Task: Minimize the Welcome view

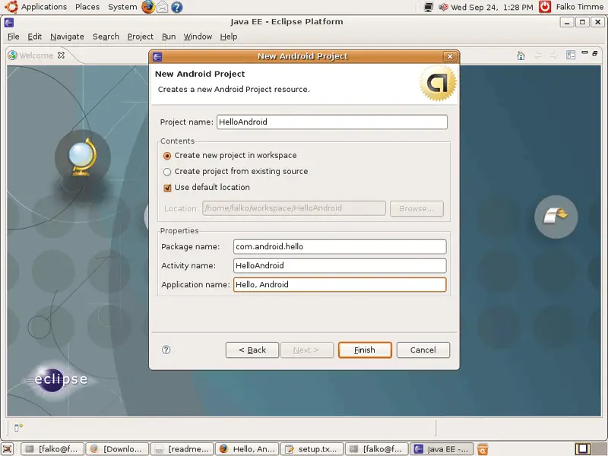Action: (584, 52)
